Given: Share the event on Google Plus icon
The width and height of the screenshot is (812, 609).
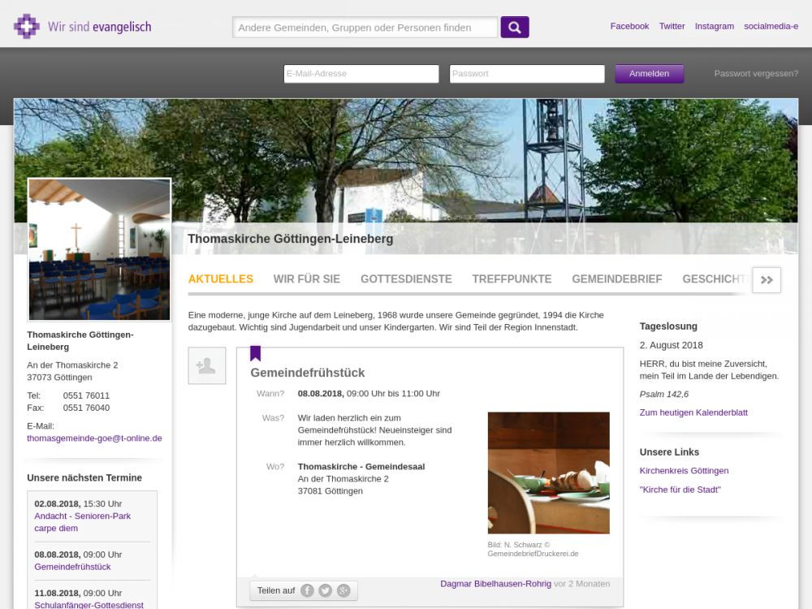Looking at the screenshot, I should pyautogui.click(x=343, y=590).
